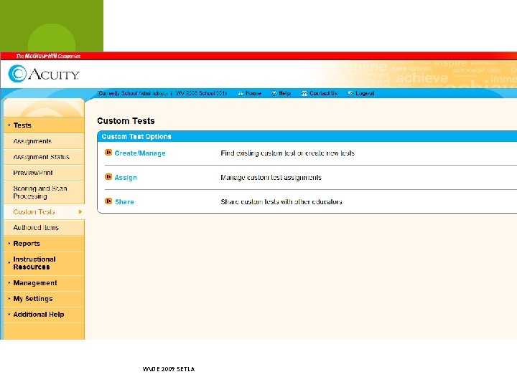
Task: Click the McGraw-Hill Companies banner text
Action: coord(49,56)
